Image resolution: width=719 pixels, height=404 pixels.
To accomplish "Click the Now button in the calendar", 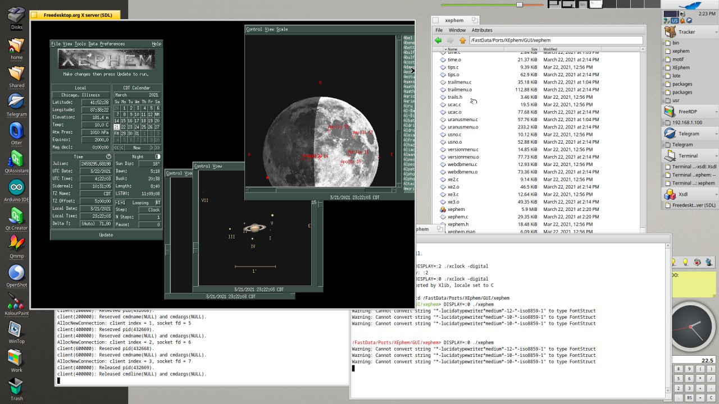I will pos(137,147).
